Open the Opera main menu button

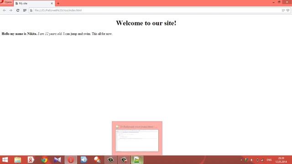pyautogui.click(x=6, y=2)
